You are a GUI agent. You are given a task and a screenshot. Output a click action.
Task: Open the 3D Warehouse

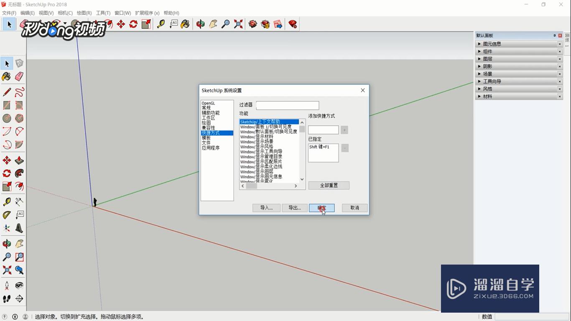pyautogui.click(x=253, y=24)
